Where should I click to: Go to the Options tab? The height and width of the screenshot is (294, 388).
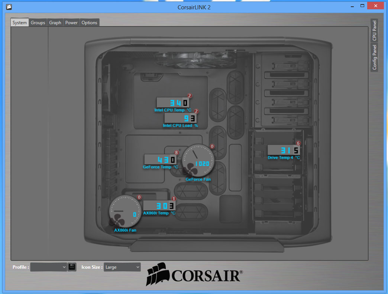tap(89, 23)
